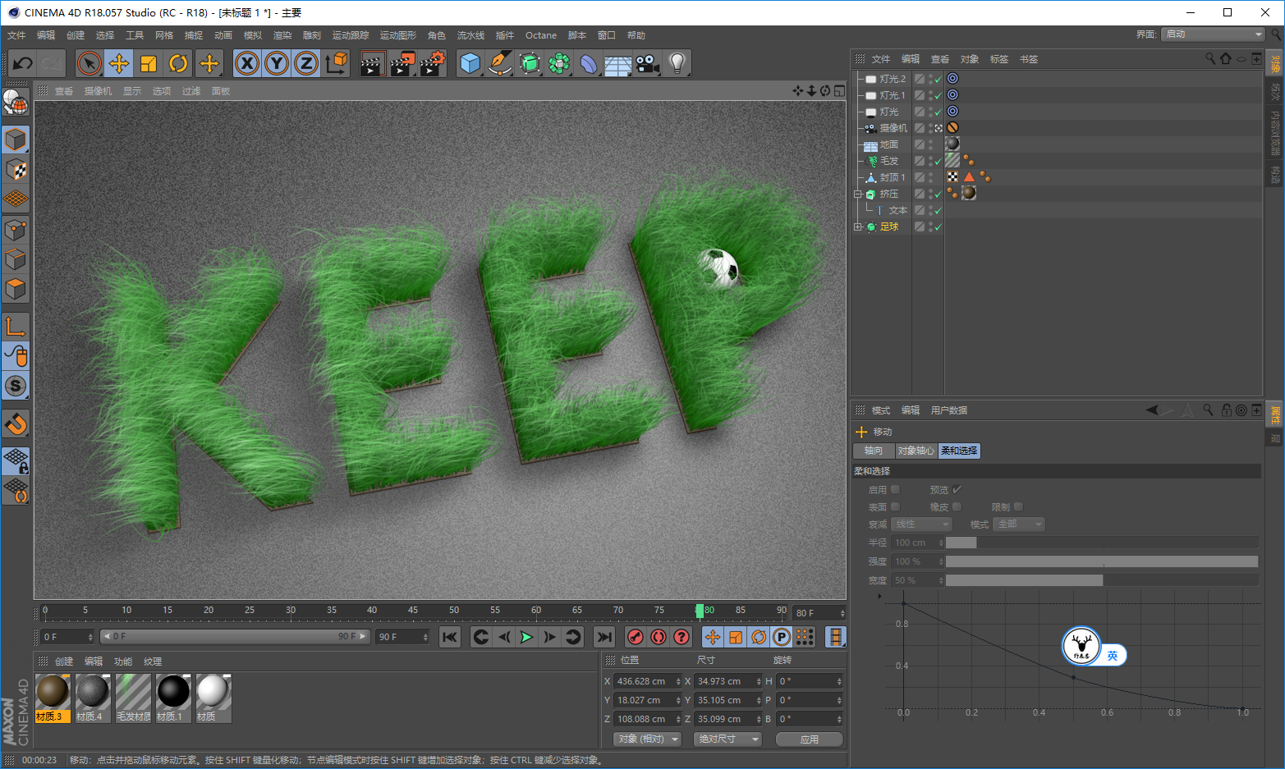Open the 标签 menu in object manager
Viewport: 1285px width, 769px height.
(x=999, y=59)
